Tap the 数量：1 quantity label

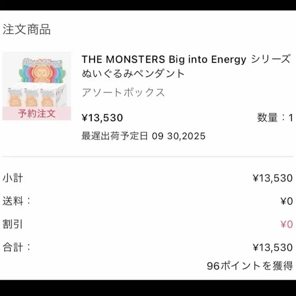[275, 117]
